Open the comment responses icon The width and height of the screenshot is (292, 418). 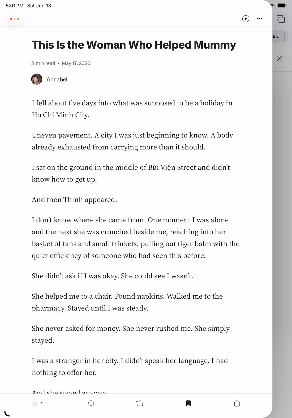pos(91,403)
